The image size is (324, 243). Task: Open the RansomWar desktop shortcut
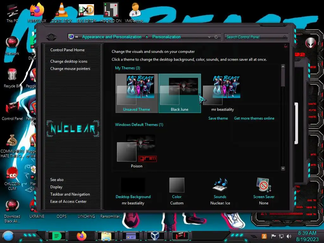point(111,216)
